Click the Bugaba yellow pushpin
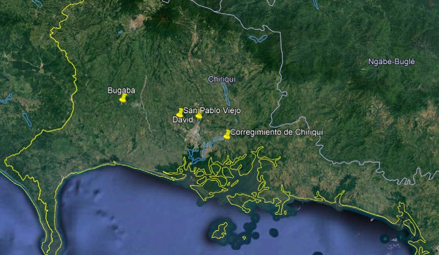 point(123,99)
